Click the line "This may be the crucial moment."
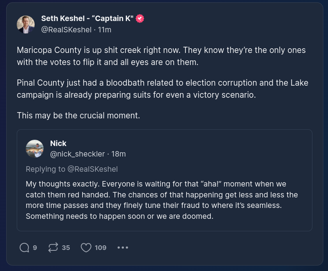This screenshot has height=271, width=328. pos(78,116)
